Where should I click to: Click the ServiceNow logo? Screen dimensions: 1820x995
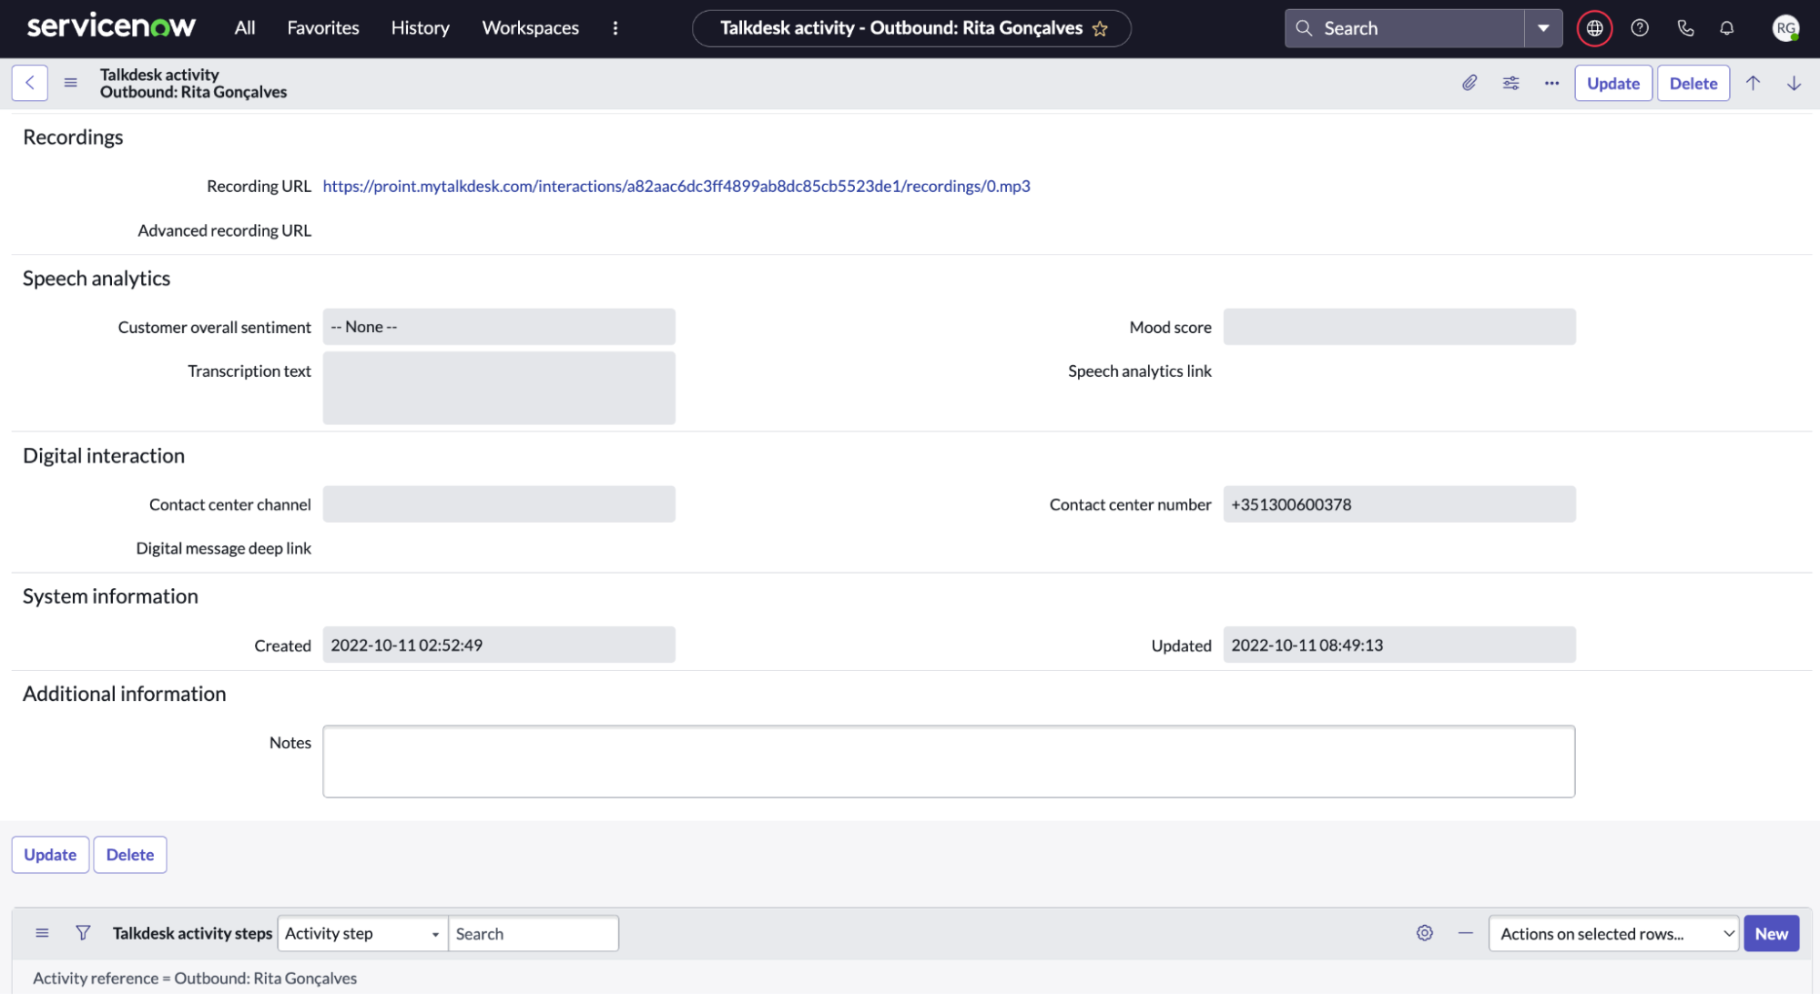coord(111,27)
